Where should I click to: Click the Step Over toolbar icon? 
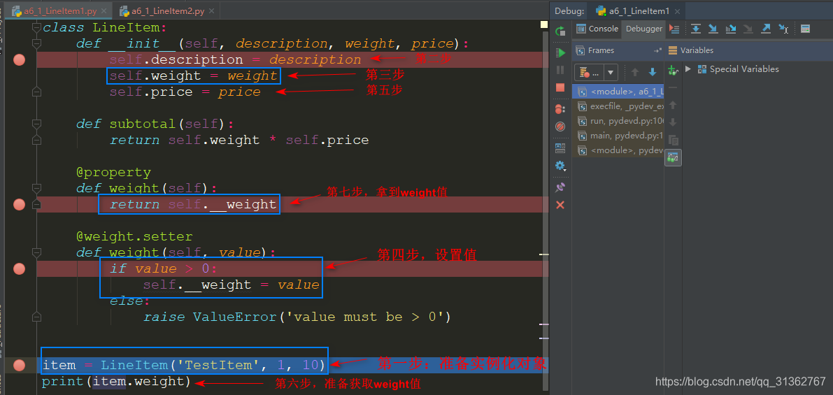tap(696, 29)
